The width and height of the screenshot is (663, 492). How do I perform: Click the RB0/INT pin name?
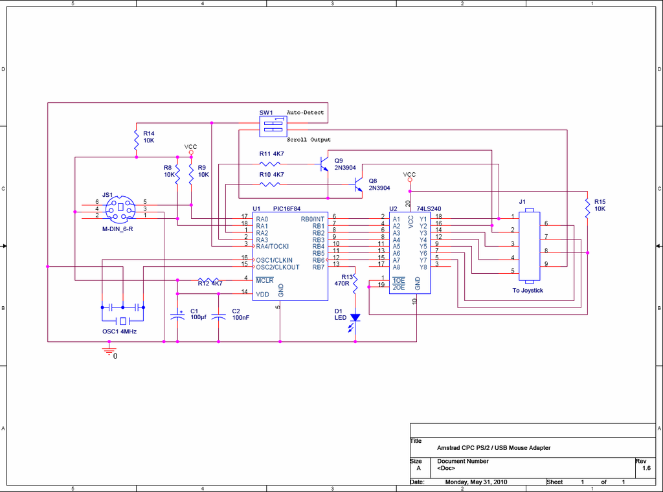(313, 219)
